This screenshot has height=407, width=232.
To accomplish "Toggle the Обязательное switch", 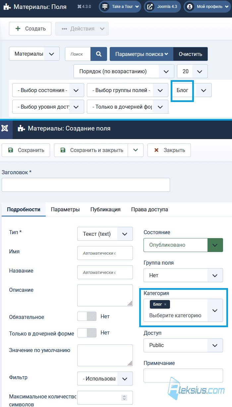I will point(87,316).
